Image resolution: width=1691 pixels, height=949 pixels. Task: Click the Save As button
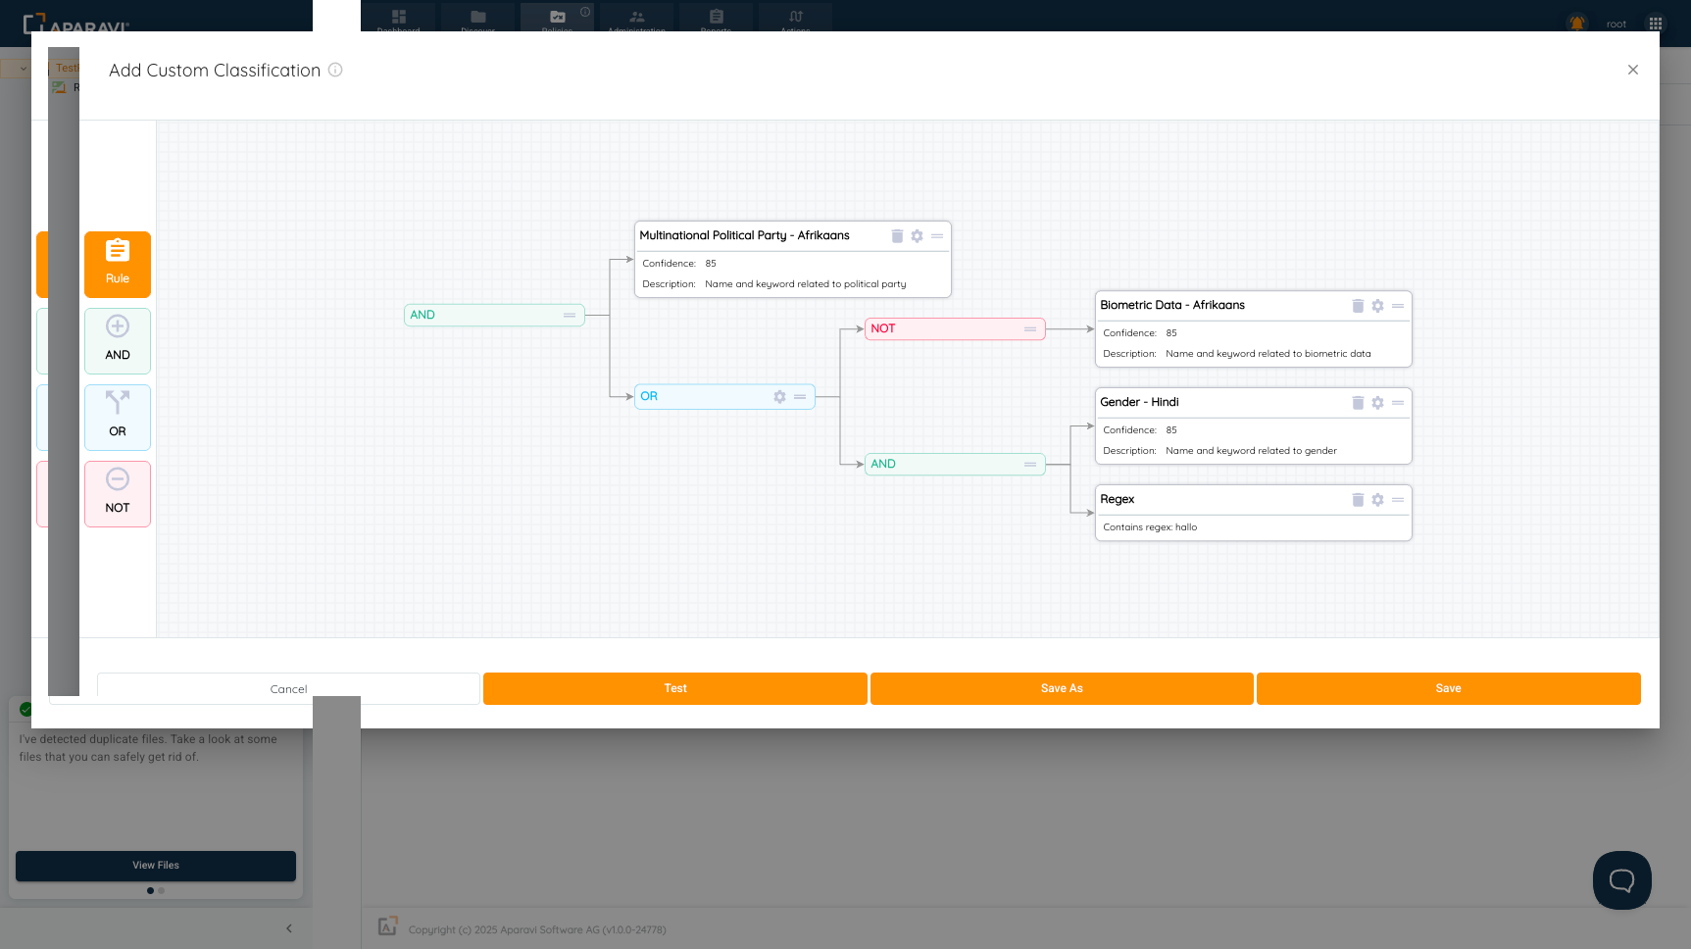click(1062, 688)
